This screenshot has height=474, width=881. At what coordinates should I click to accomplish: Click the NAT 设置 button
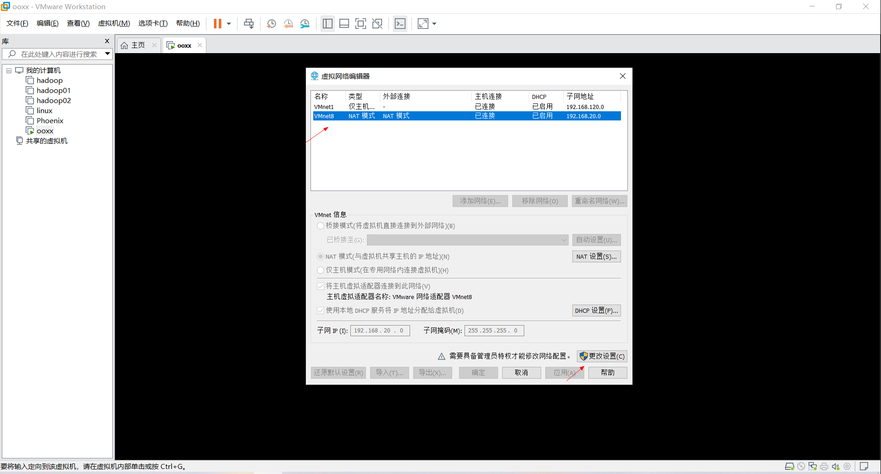pos(596,256)
